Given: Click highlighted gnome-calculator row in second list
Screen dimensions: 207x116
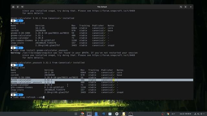Looking at the screenshot, I should pos(102,80).
